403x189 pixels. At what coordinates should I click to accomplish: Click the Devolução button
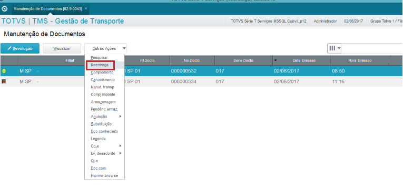click(x=20, y=48)
